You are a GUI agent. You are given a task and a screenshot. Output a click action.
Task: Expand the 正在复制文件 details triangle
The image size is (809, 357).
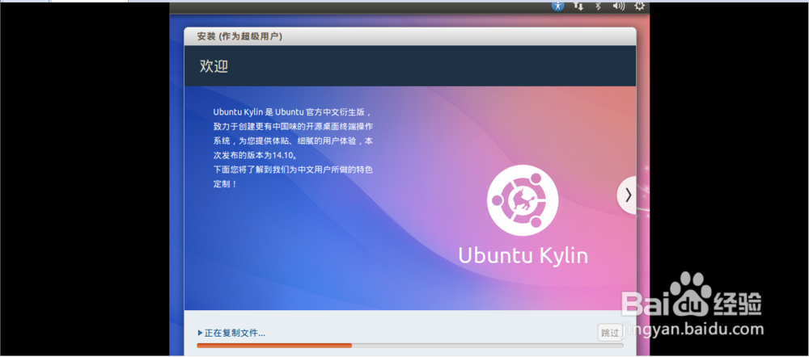pyautogui.click(x=200, y=334)
